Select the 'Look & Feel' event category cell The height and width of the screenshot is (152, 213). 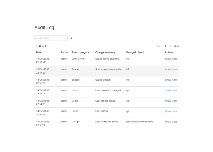click(78, 59)
